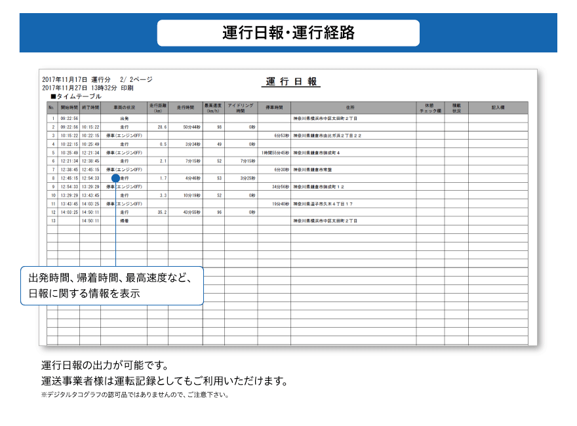The image size is (577, 426).
Task: Click the 住所 column header
Action: pyautogui.click(x=353, y=107)
